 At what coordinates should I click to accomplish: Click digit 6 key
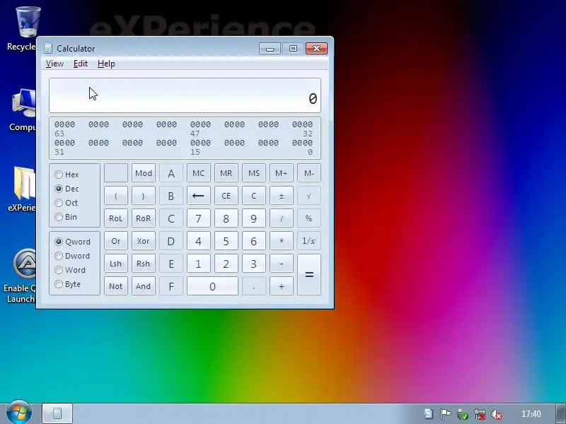254,241
